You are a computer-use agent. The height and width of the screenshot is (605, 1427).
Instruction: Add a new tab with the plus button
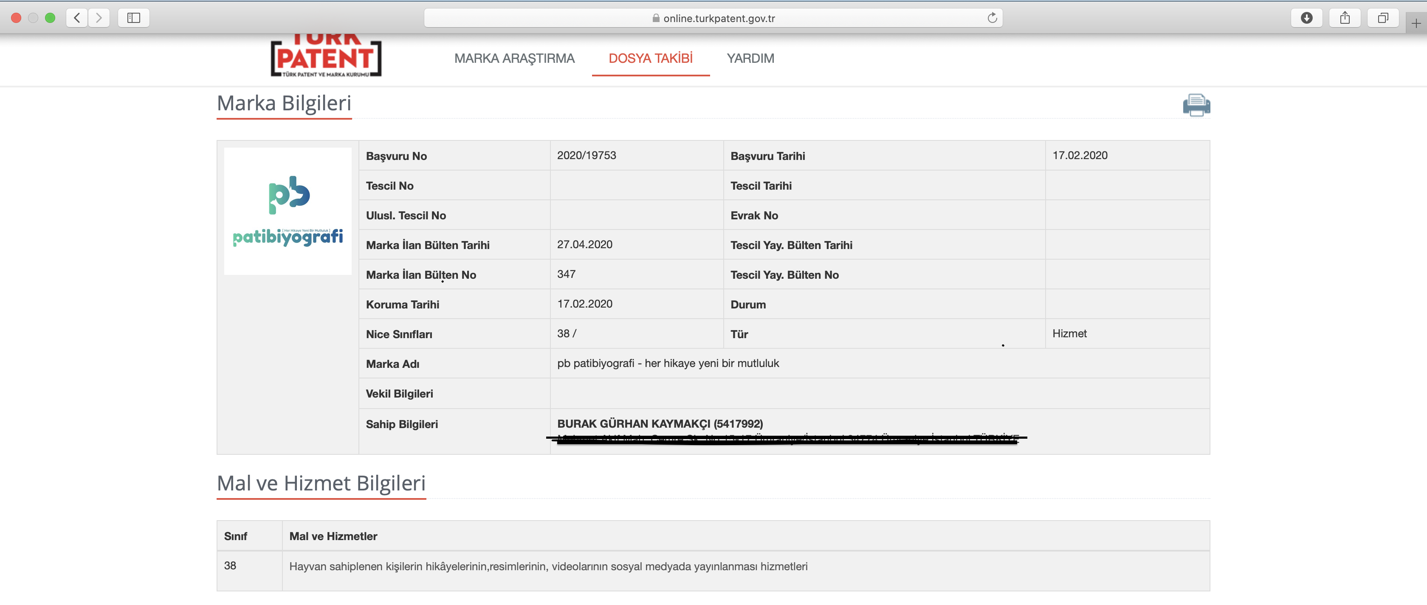tap(1416, 23)
